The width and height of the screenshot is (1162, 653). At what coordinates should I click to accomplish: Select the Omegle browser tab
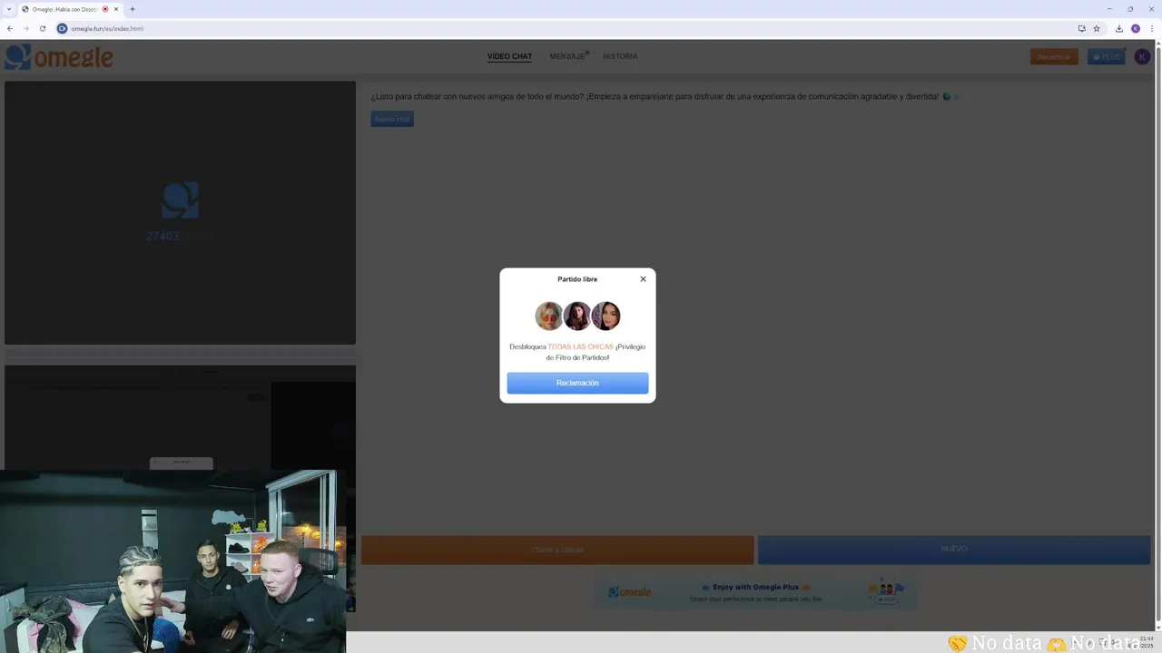tap(71, 9)
